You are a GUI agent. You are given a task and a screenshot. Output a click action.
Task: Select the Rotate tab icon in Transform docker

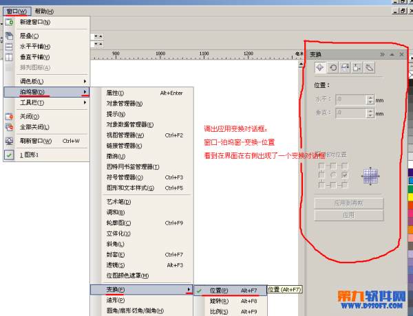(x=333, y=67)
